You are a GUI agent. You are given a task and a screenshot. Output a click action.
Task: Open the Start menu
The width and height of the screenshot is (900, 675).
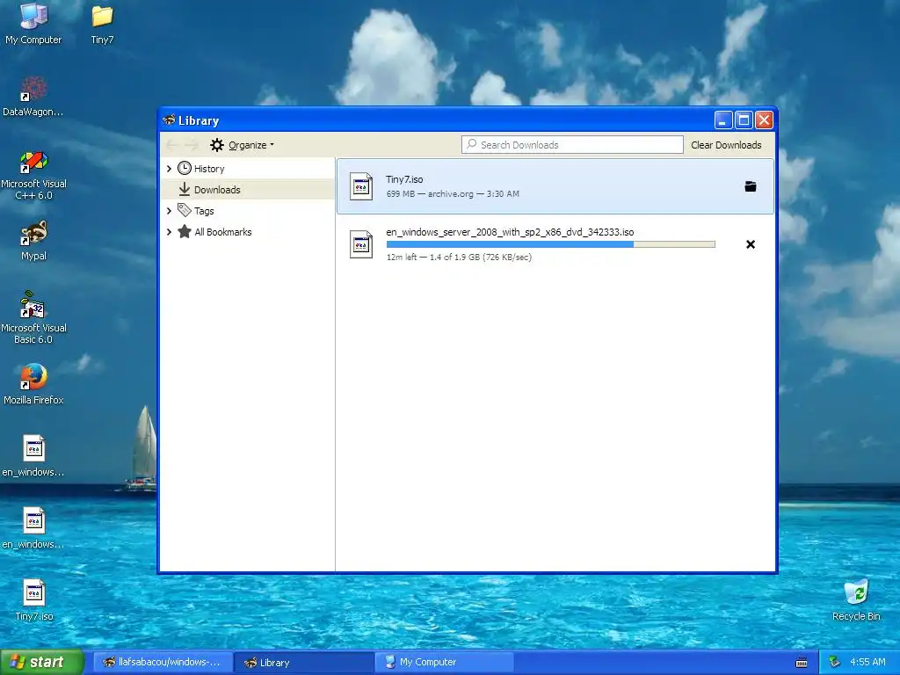point(42,662)
